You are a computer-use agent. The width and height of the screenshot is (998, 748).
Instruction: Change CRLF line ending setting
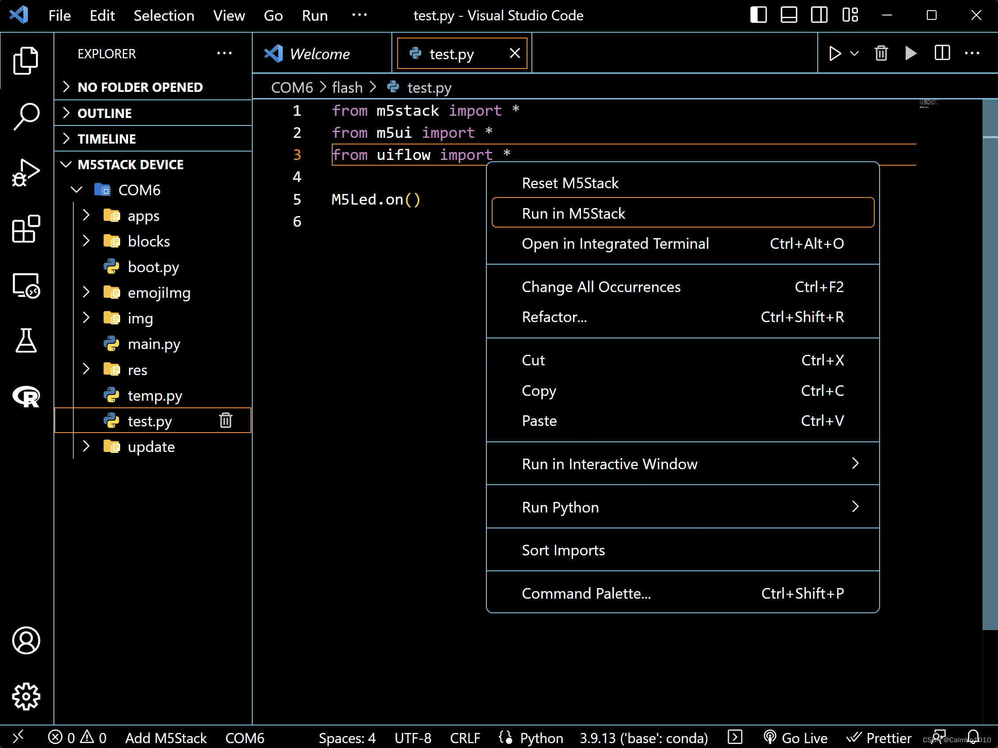(465, 738)
